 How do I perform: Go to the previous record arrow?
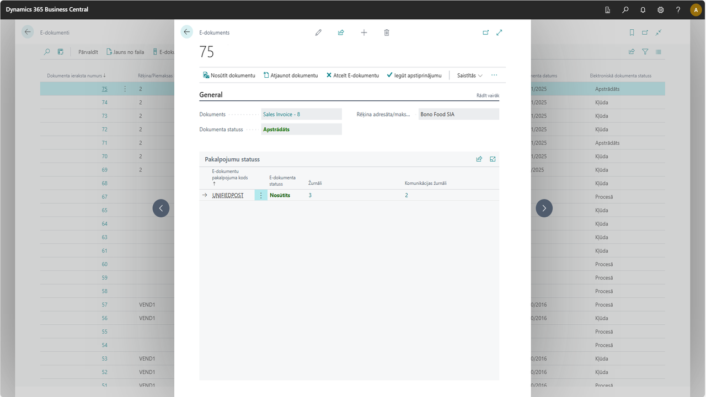pyautogui.click(x=161, y=208)
